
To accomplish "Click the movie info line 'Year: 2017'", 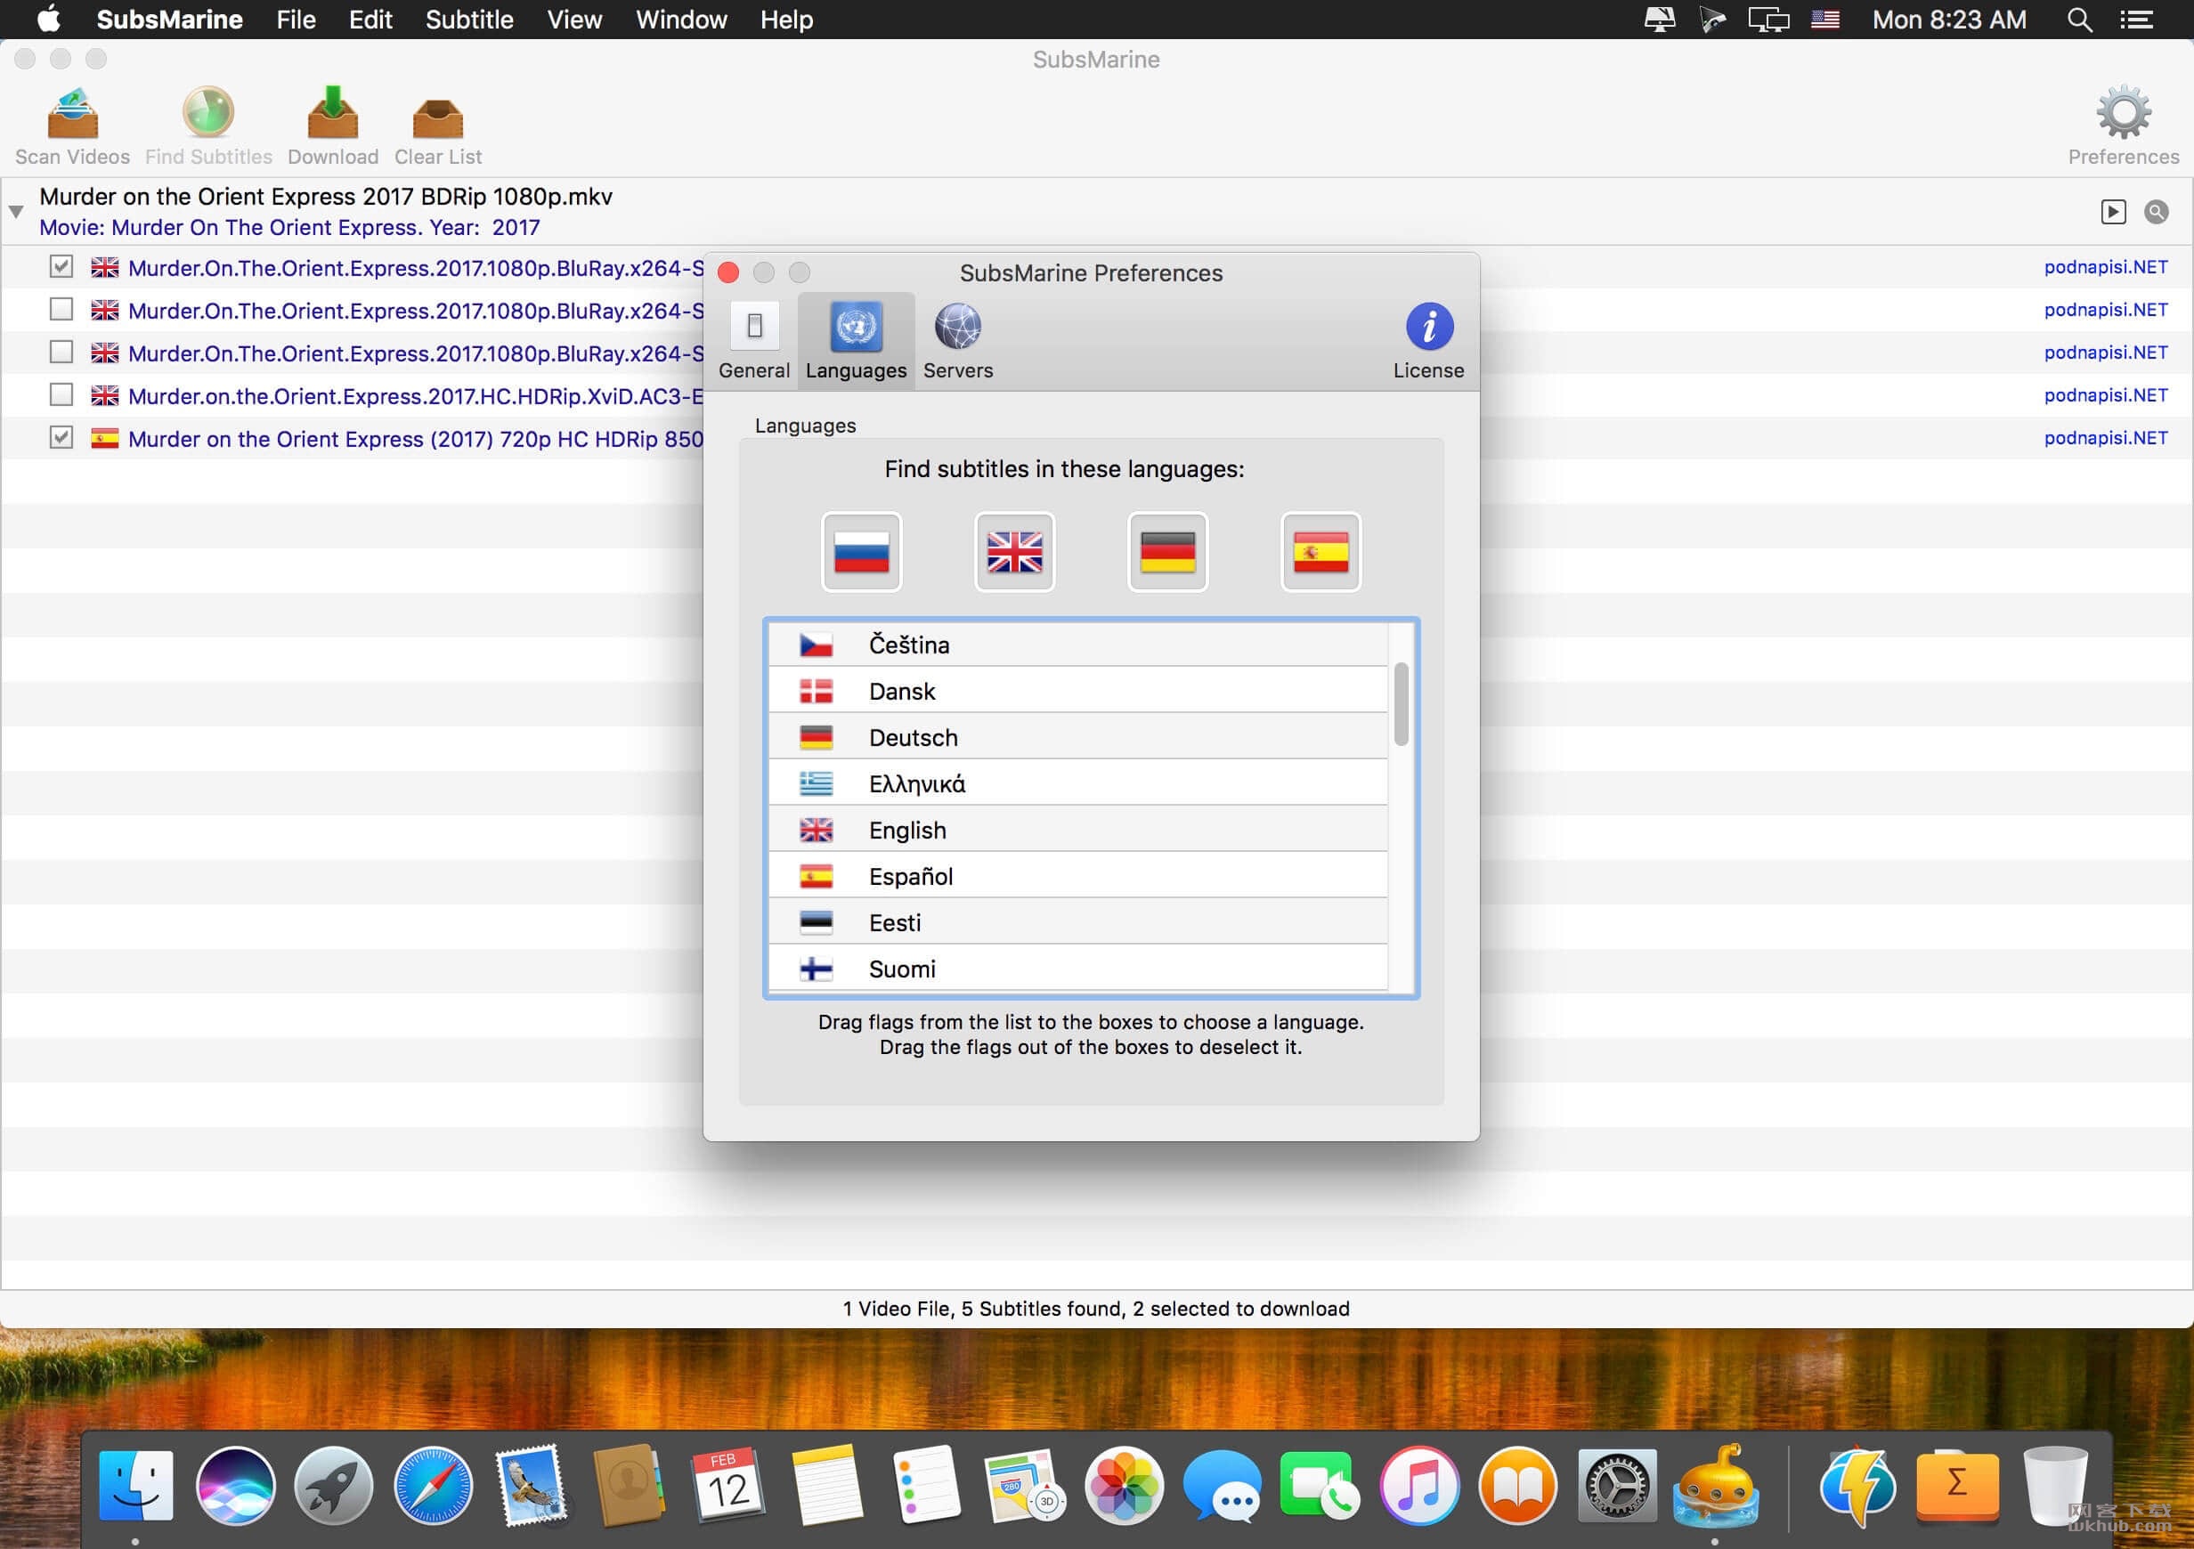I will pyautogui.click(x=484, y=227).
